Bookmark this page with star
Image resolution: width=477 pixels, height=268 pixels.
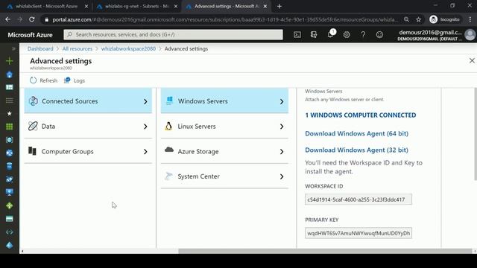click(419, 19)
